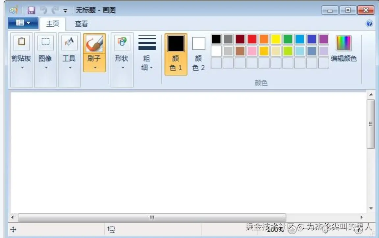Select the 工具 (Tools) pencil icon
Screen dimensions: 379x238
(x=69, y=42)
